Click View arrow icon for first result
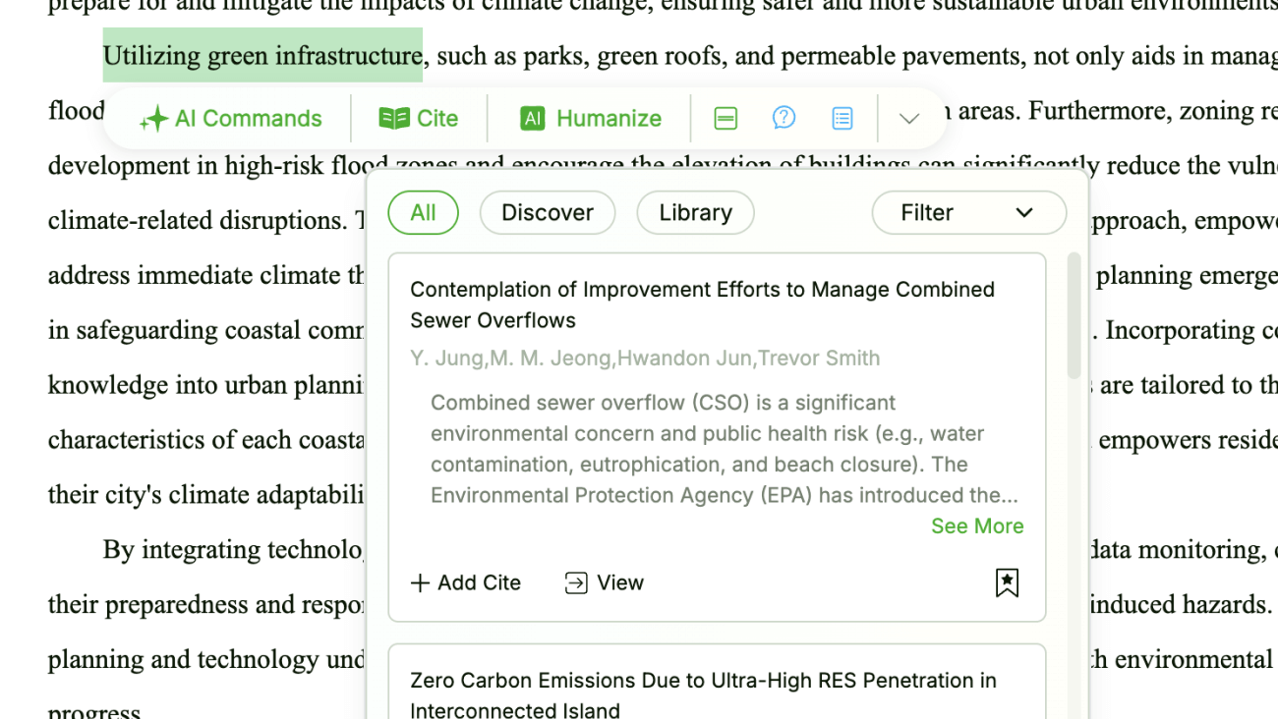 coord(576,583)
